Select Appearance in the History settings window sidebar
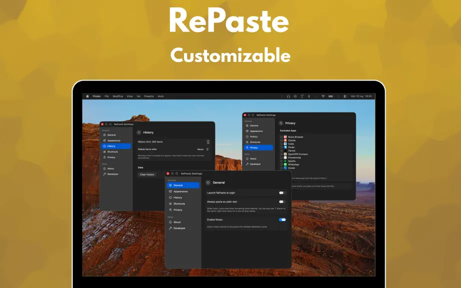 (116, 140)
